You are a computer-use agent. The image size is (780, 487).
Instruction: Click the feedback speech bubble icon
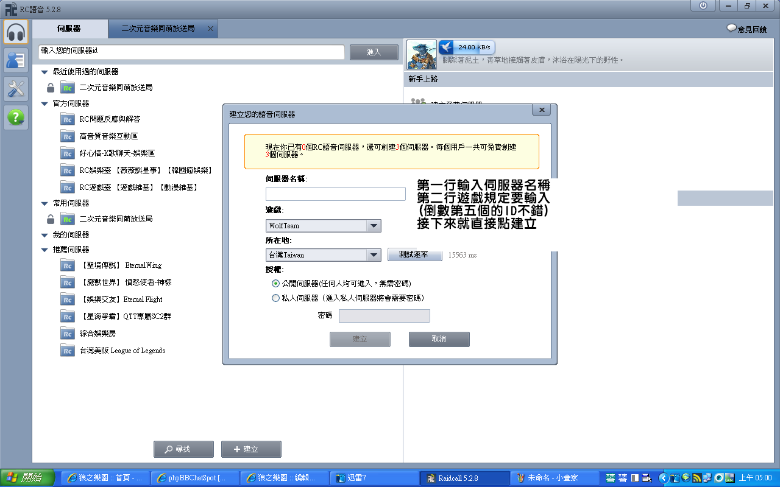[x=731, y=28]
